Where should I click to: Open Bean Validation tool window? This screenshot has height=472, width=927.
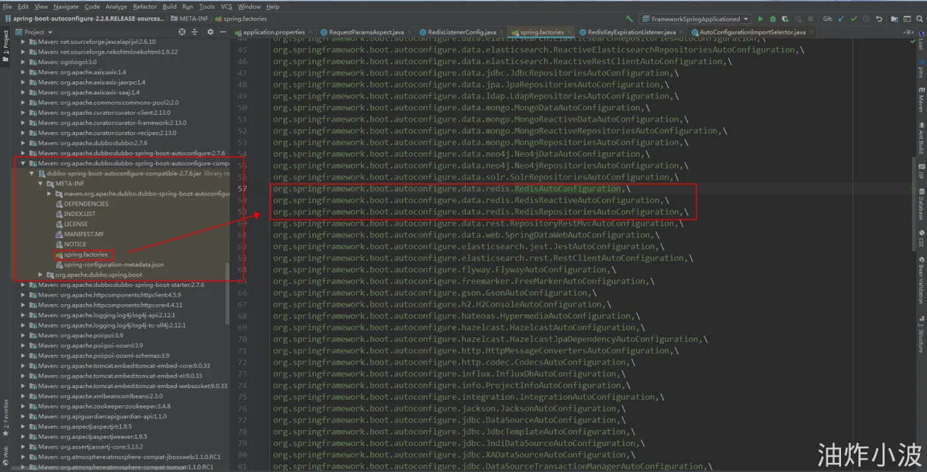click(921, 281)
